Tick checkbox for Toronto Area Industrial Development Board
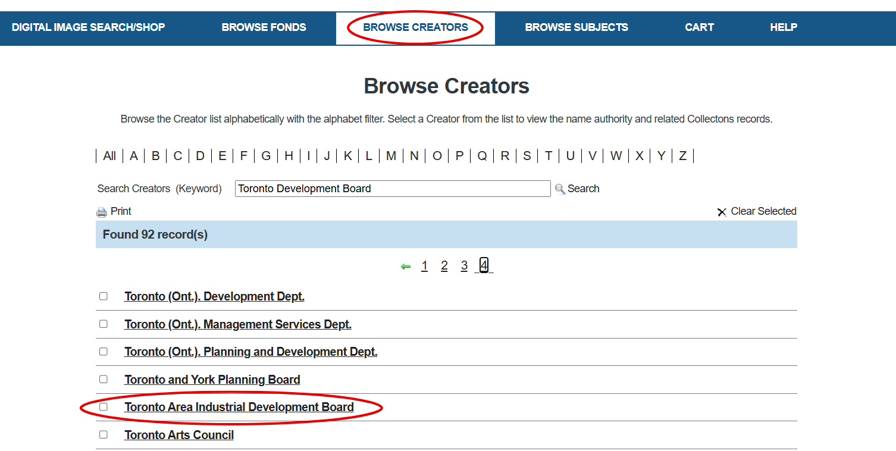The height and width of the screenshot is (451, 896). 104,407
